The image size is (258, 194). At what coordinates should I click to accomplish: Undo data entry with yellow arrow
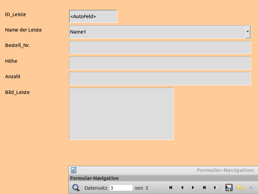pos(240,187)
